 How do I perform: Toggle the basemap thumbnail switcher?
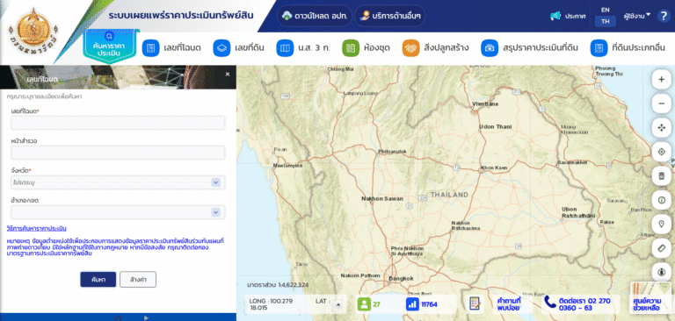coord(652,297)
